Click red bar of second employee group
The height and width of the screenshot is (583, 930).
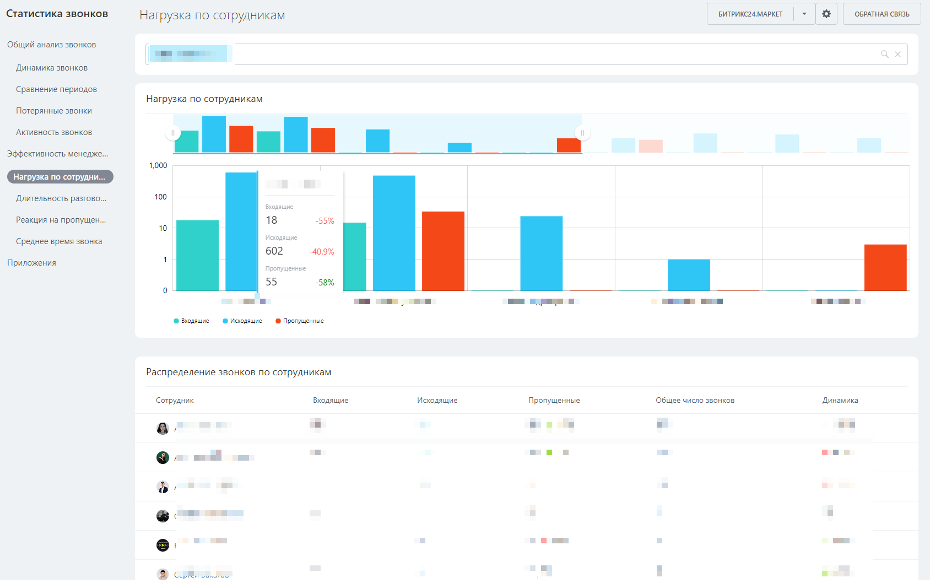pyautogui.click(x=443, y=251)
